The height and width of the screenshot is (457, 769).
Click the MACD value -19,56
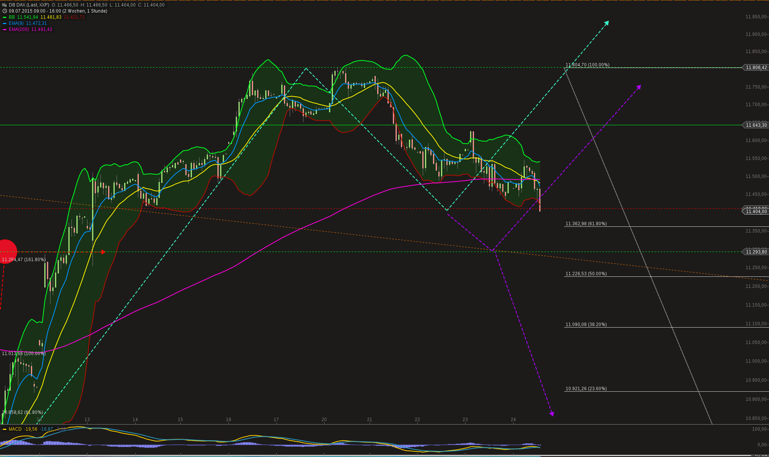(x=31, y=429)
